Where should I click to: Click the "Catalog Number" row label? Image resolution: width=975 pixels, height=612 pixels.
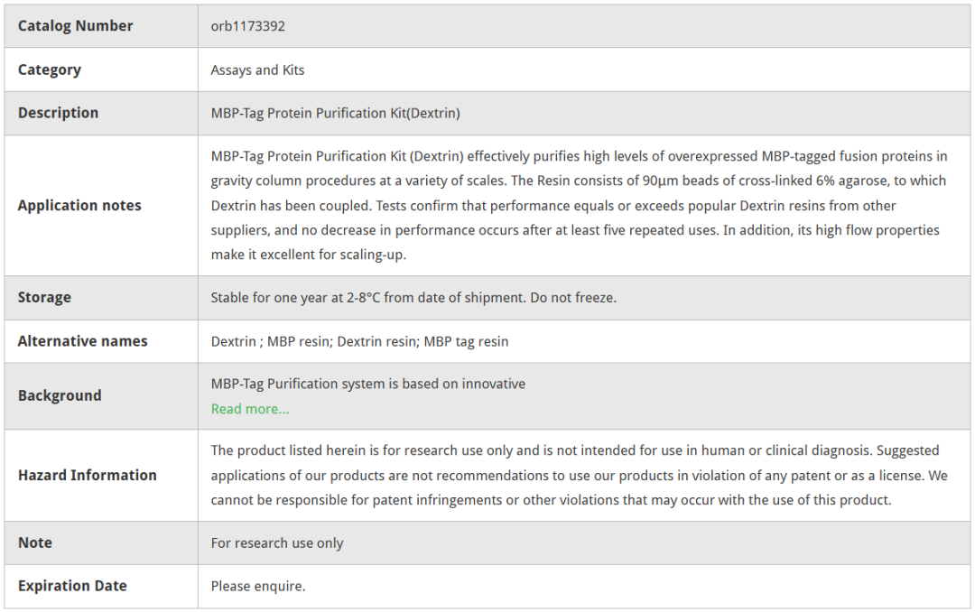click(76, 26)
